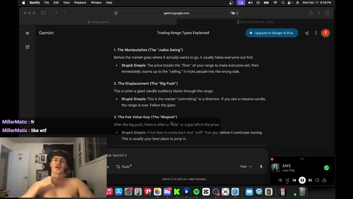Expand the Safari sidebar dropdown chevron

[49, 13]
